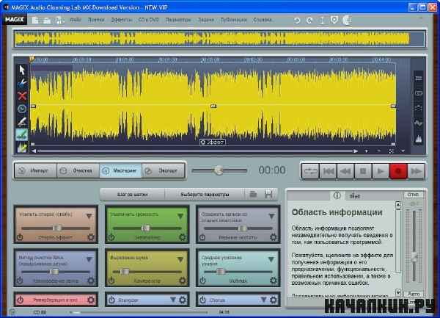Click the undo arrow in top toolbar
Viewport: 440px width, 318px height.
point(297,21)
